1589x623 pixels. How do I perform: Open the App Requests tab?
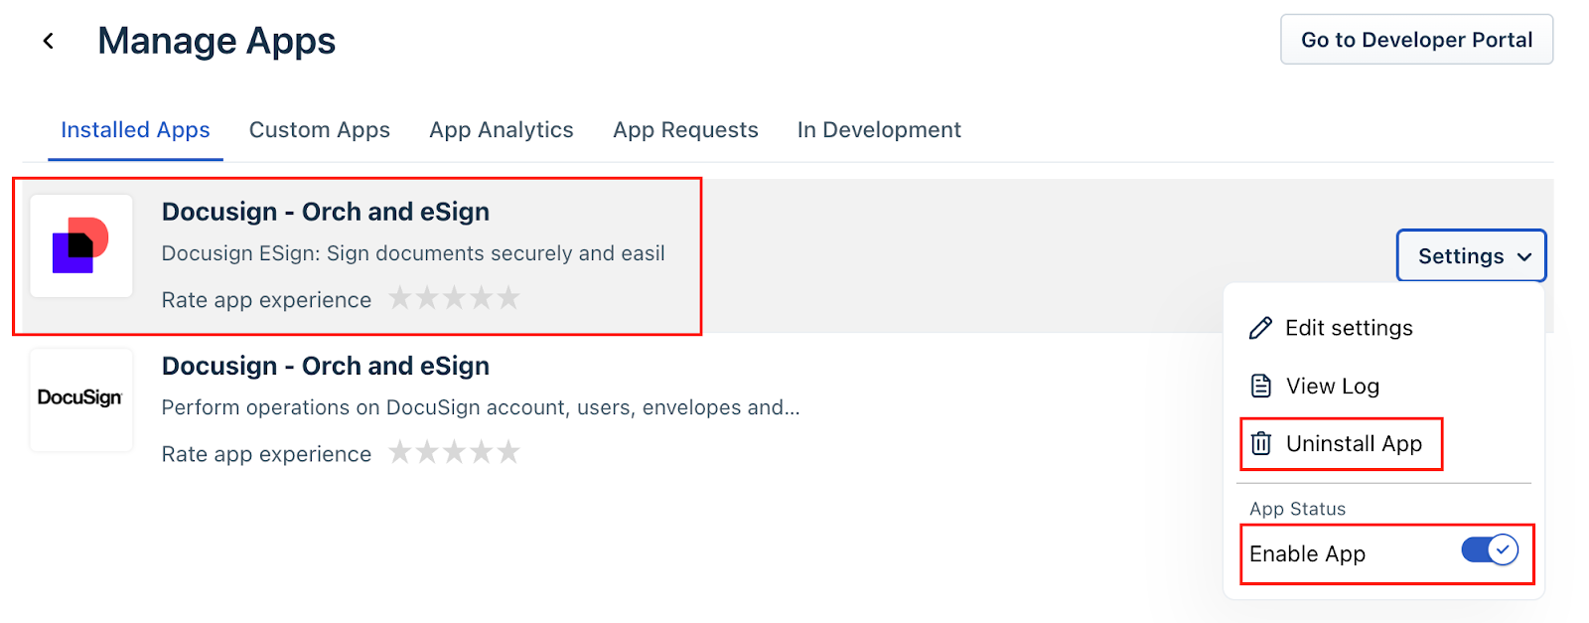coord(685,130)
